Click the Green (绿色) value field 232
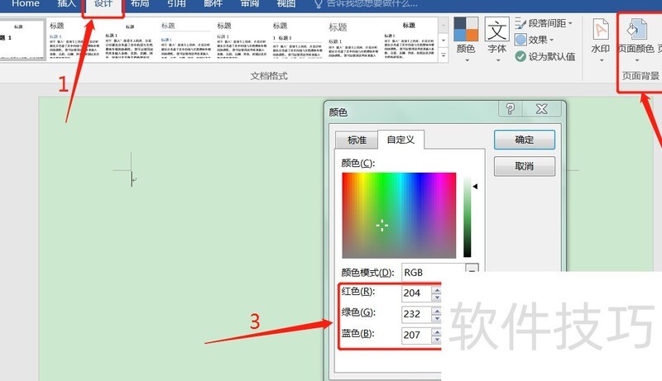Screen dimensions: 662x381 click(x=416, y=314)
